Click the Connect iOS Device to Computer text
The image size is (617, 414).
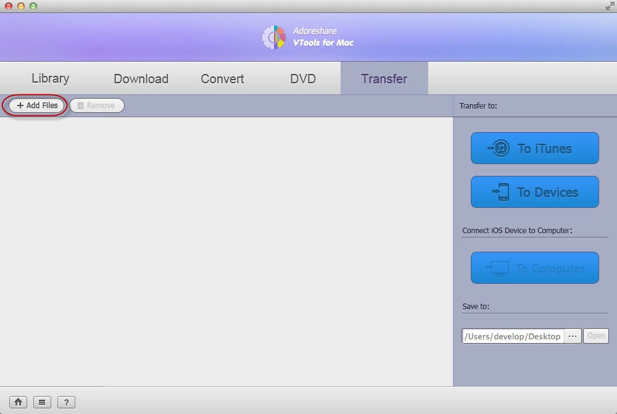[x=517, y=231]
